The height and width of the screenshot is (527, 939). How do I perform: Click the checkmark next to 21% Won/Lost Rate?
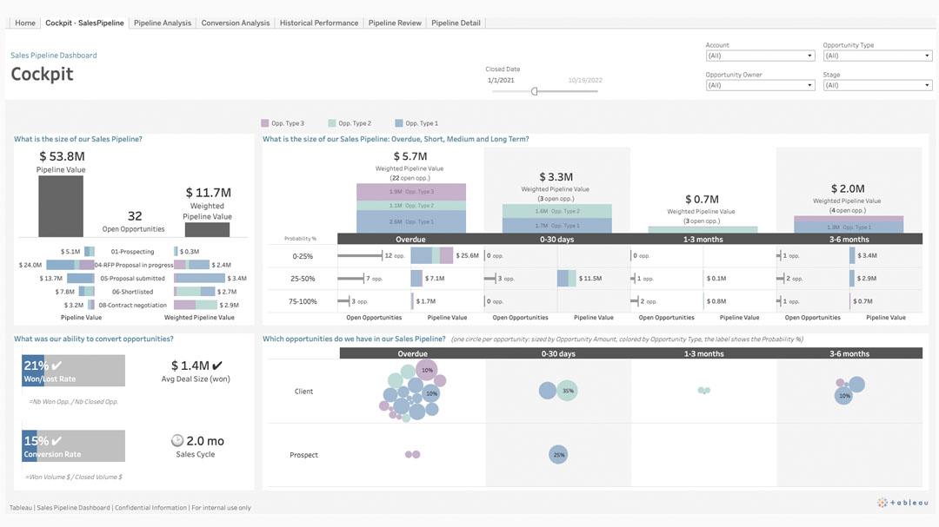(57, 366)
